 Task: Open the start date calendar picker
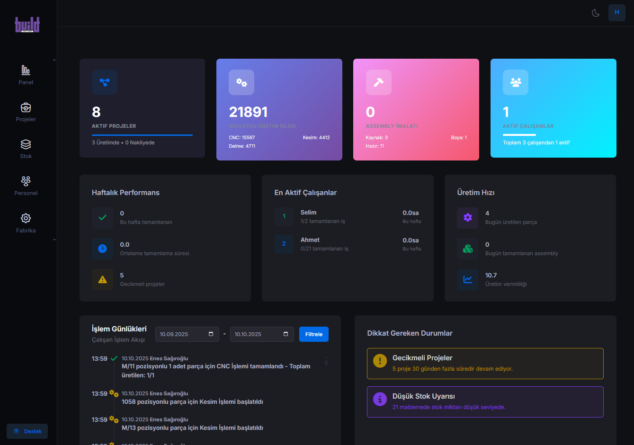(211, 334)
